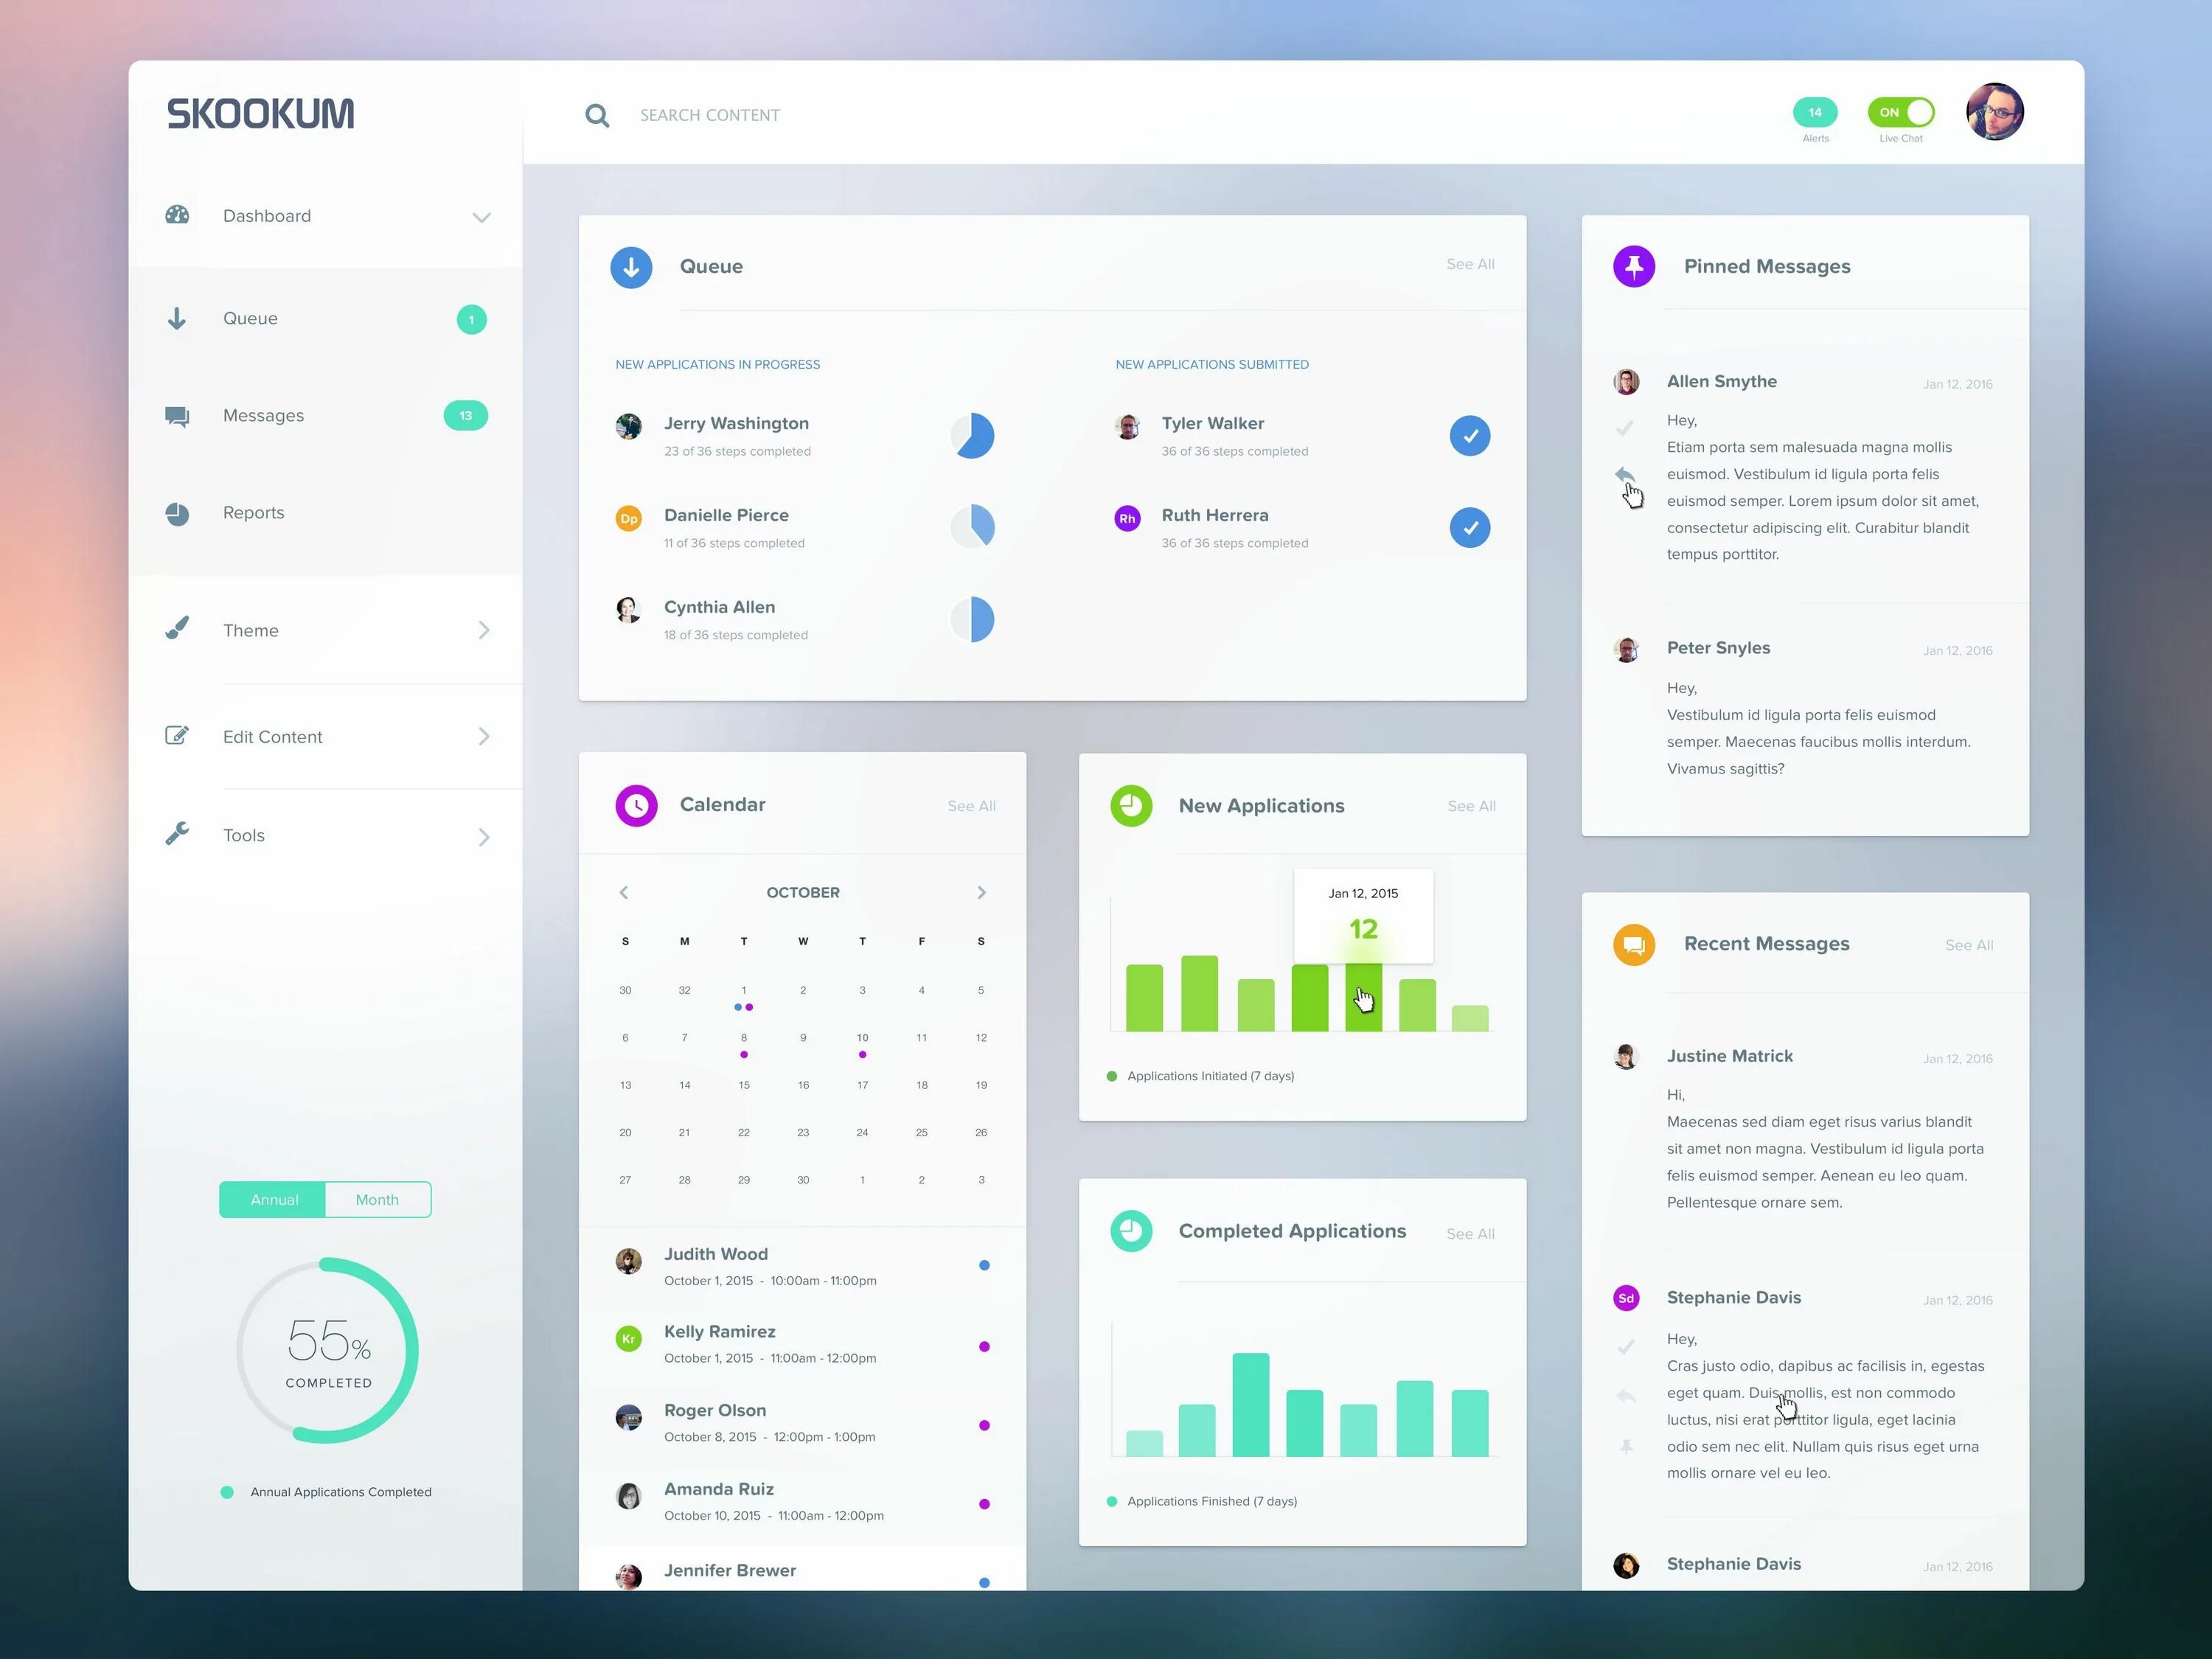Viewport: 2212px width, 1659px height.
Task: Click the Queue icon in the sidebar
Action: [x=178, y=317]
